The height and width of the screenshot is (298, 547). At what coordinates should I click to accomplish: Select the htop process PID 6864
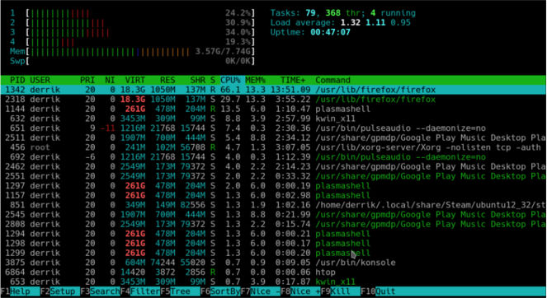click(274, 272)
